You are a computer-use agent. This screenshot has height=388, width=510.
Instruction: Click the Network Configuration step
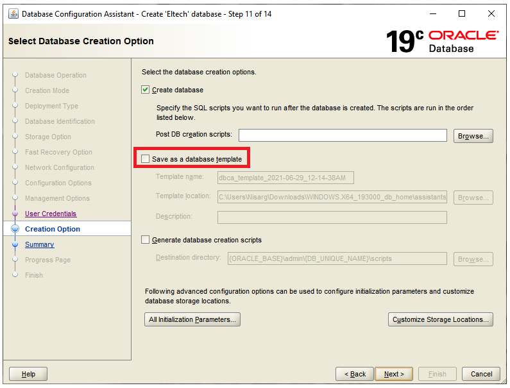60,167
